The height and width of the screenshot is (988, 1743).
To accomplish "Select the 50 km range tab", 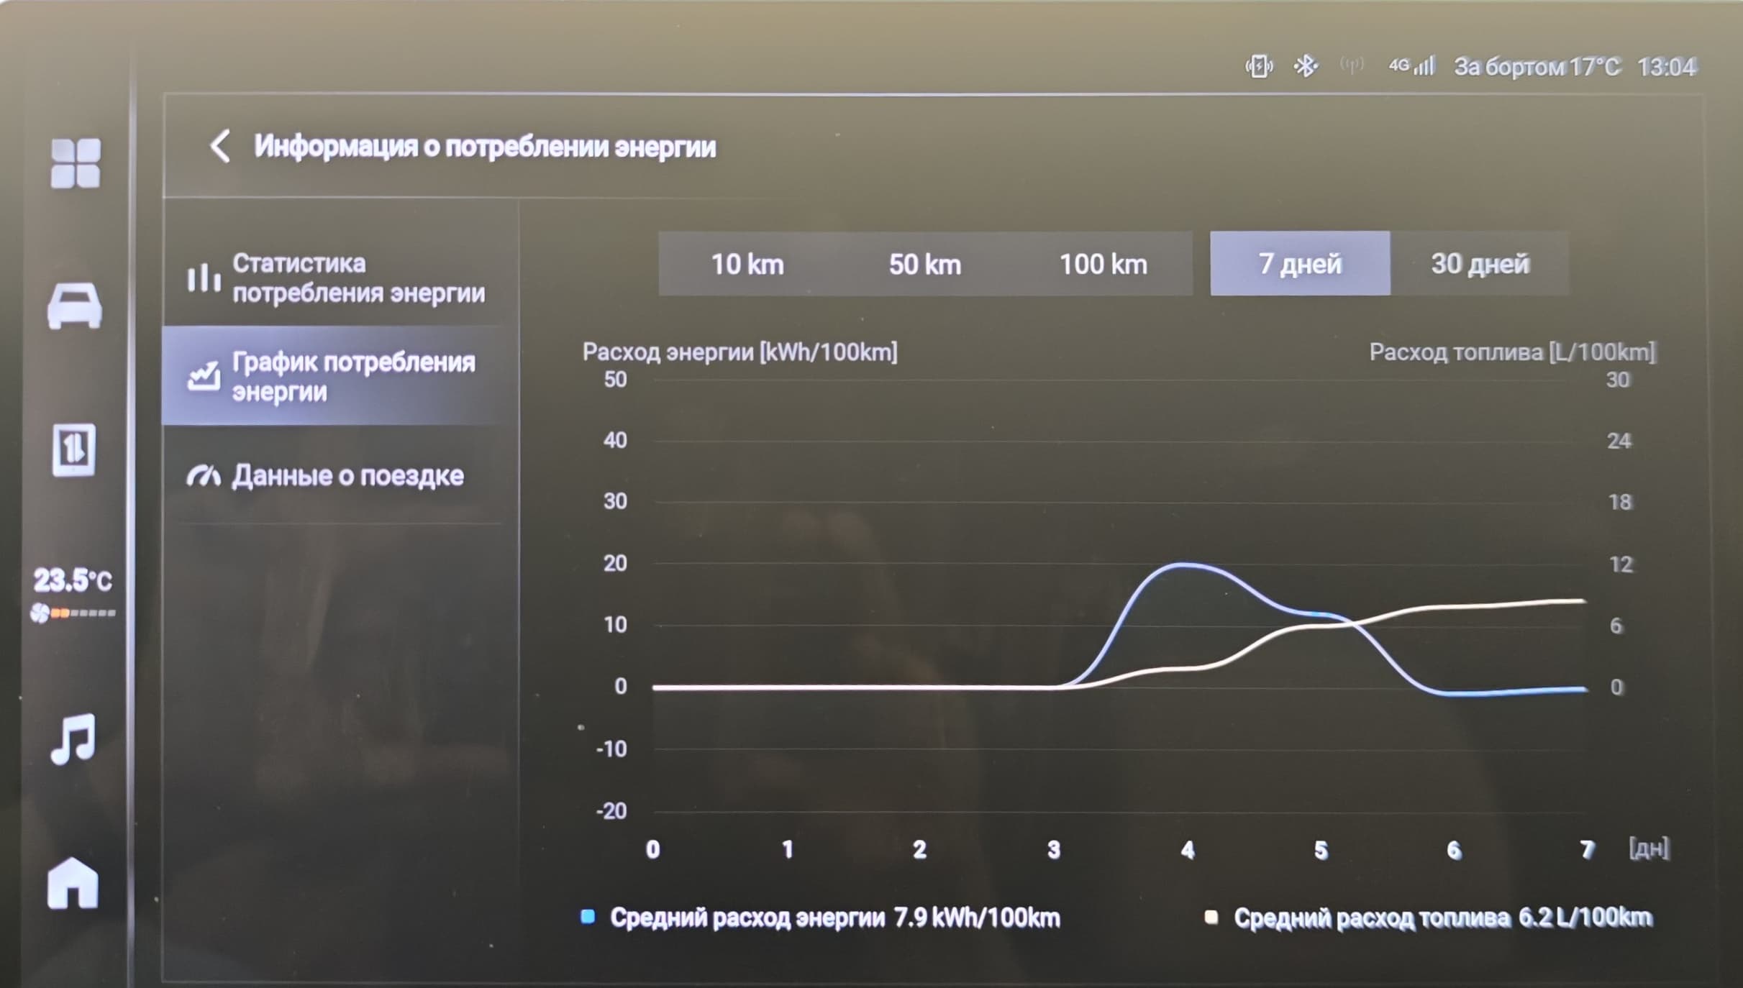I will [x=924, y=264].
